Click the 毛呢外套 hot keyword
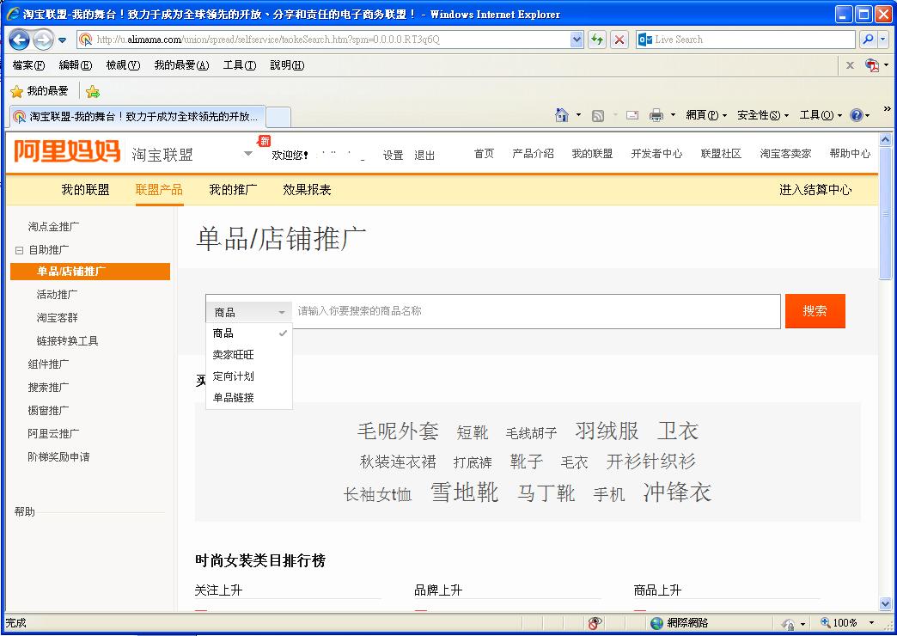Viewport: 897px width, 636px height. (398, 431)
